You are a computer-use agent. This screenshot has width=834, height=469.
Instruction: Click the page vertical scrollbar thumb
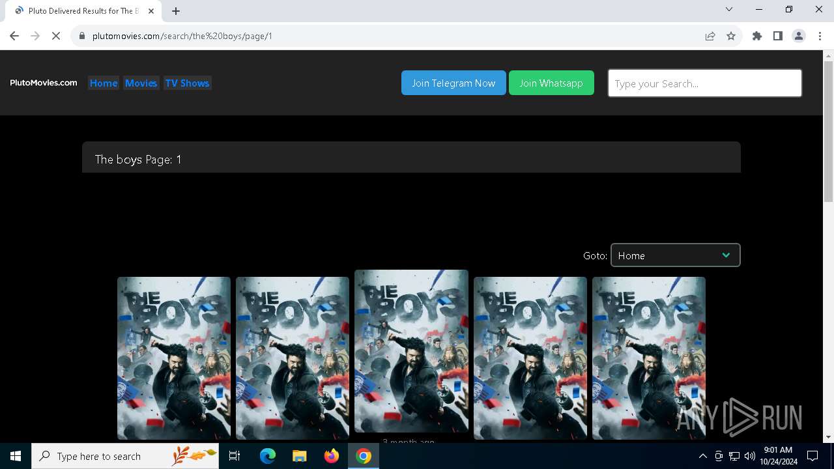[x=828, y=132]
